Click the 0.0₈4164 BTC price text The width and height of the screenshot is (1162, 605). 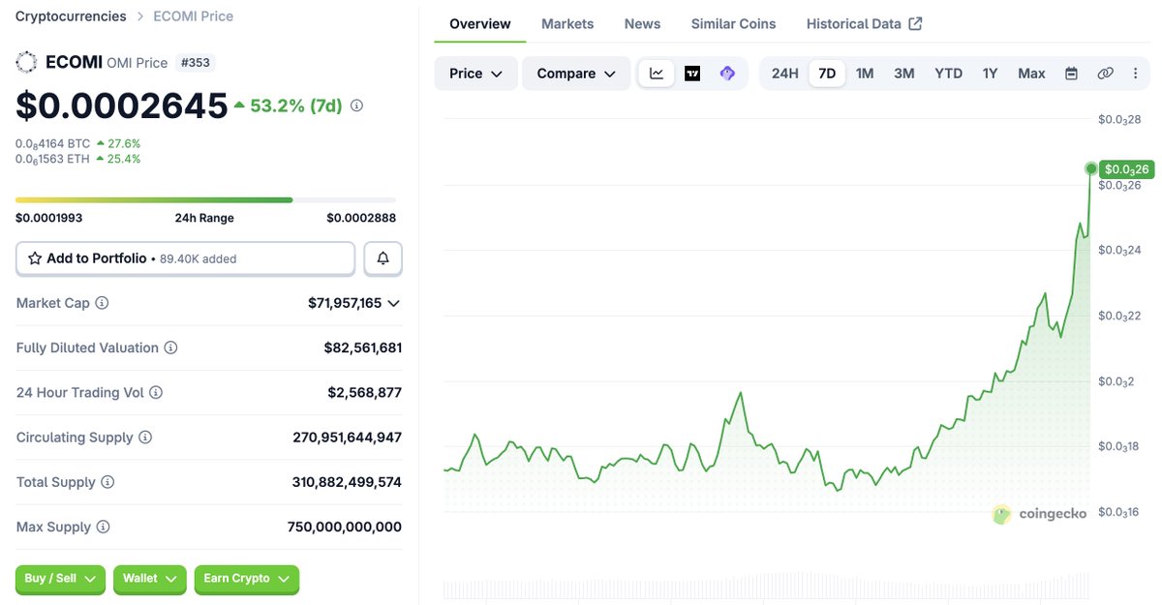(52, 143)
